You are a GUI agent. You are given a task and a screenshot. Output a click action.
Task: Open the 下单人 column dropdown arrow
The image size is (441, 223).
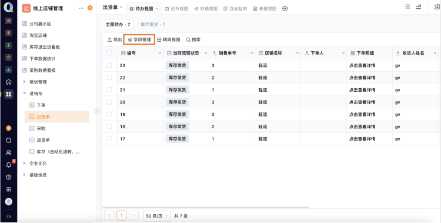(x=343, y=53)
